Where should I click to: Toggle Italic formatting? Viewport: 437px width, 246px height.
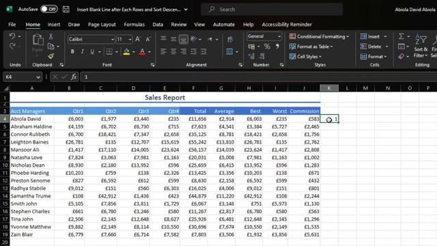click(x=82, y=52)
